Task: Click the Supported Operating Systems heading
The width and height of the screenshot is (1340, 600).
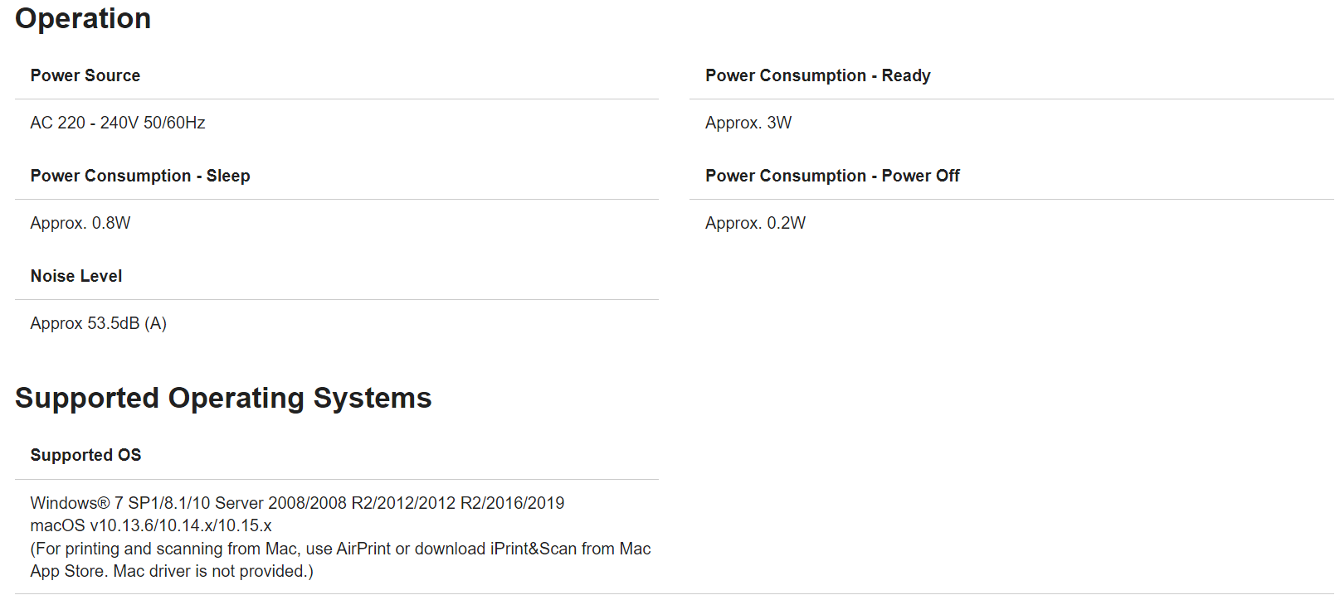Action: coord(223,399)
